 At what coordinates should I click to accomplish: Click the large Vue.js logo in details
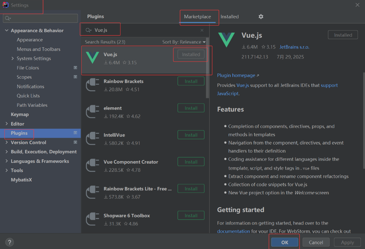[226, 40]
